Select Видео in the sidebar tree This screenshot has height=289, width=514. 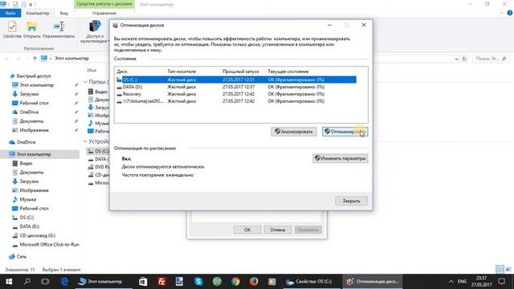[26, 163]
